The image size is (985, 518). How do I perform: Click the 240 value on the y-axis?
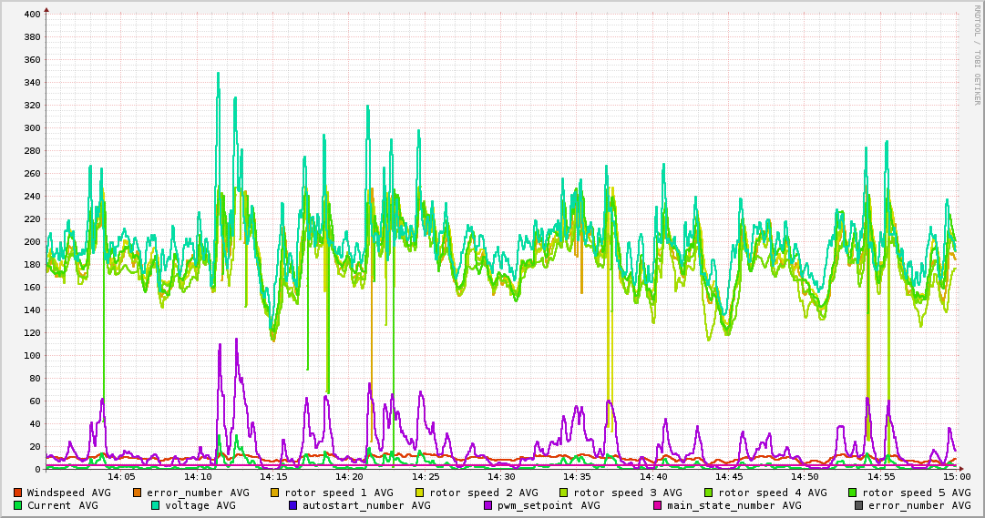pos(33,197)
